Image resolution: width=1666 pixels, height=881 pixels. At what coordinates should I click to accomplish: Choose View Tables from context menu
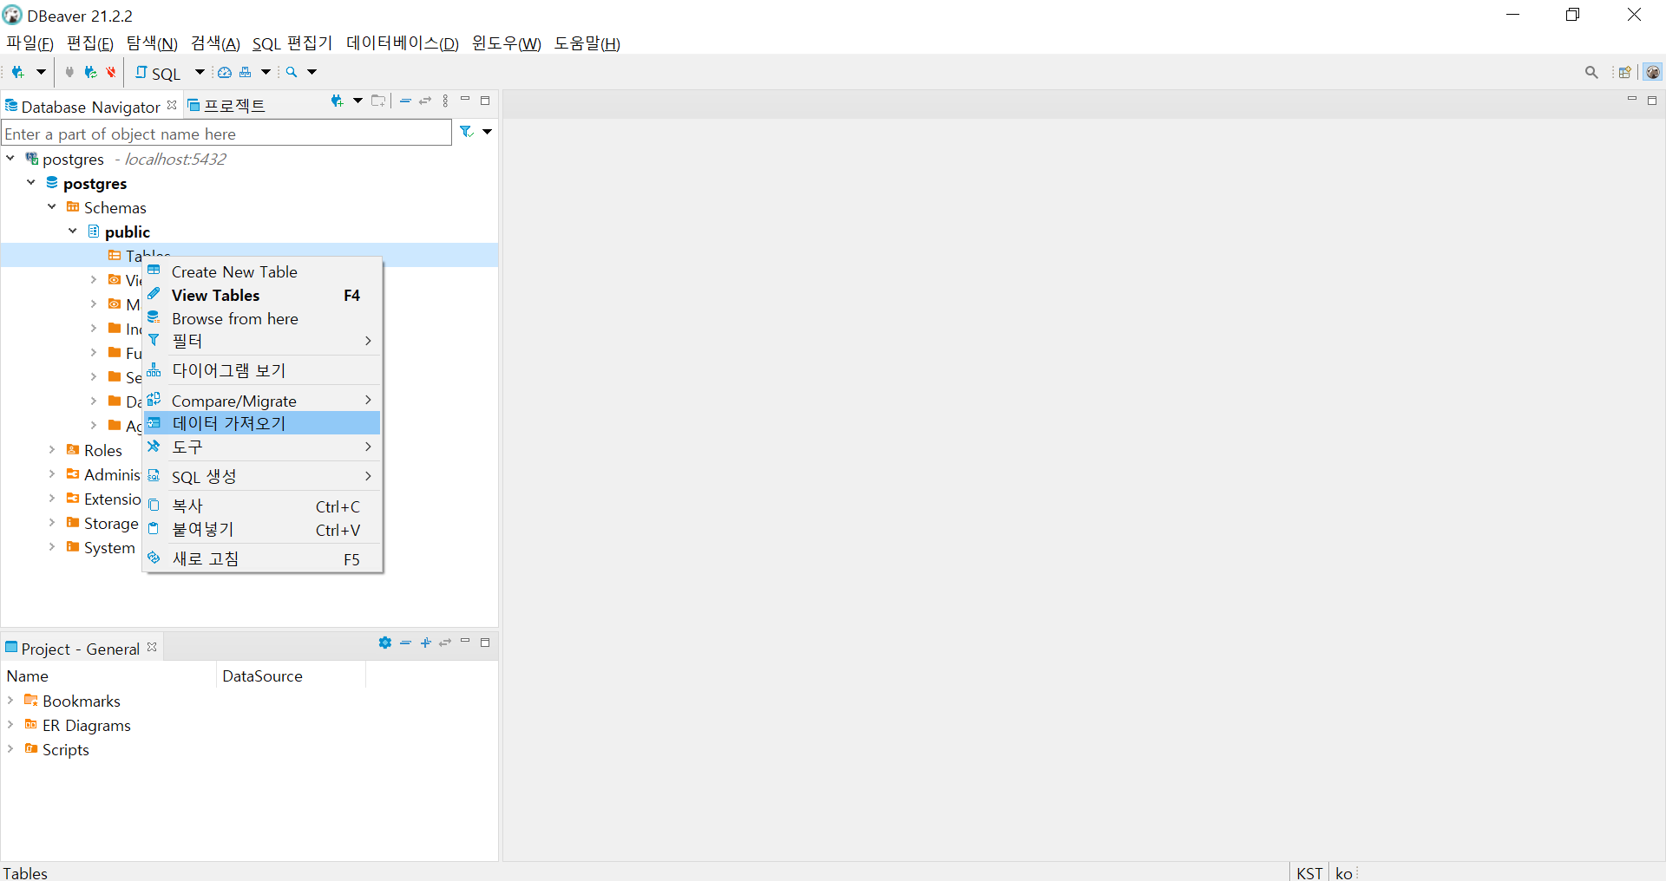click(262, 296)
